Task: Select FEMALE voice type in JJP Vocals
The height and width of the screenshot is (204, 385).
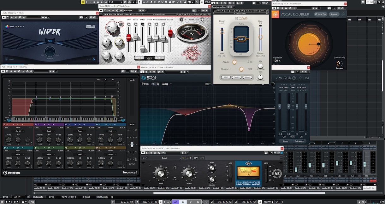Action: point(160,58)
